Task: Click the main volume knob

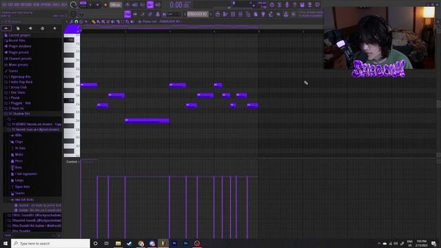Action: [x=74, y=5]
